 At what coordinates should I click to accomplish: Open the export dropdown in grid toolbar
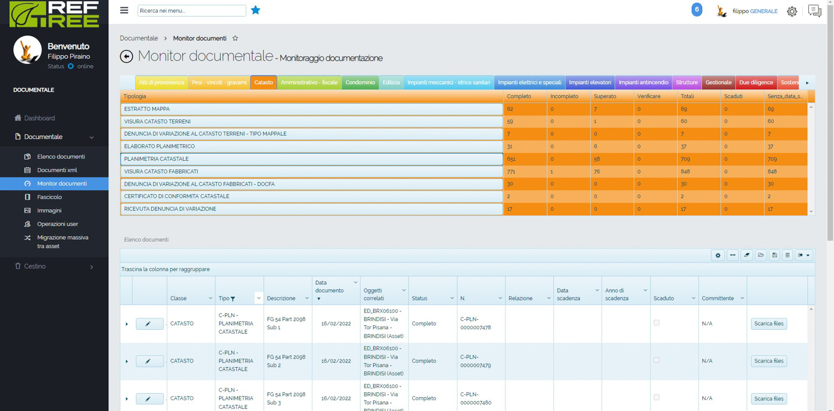pyautogui.click(x=804, y=255)
